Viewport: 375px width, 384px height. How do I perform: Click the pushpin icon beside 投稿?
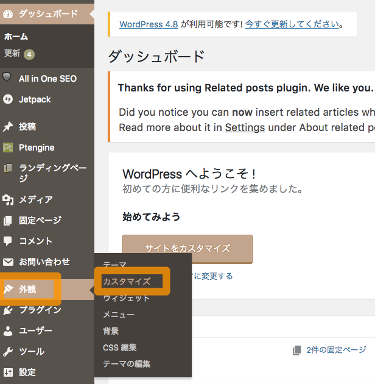click(8, 127)
